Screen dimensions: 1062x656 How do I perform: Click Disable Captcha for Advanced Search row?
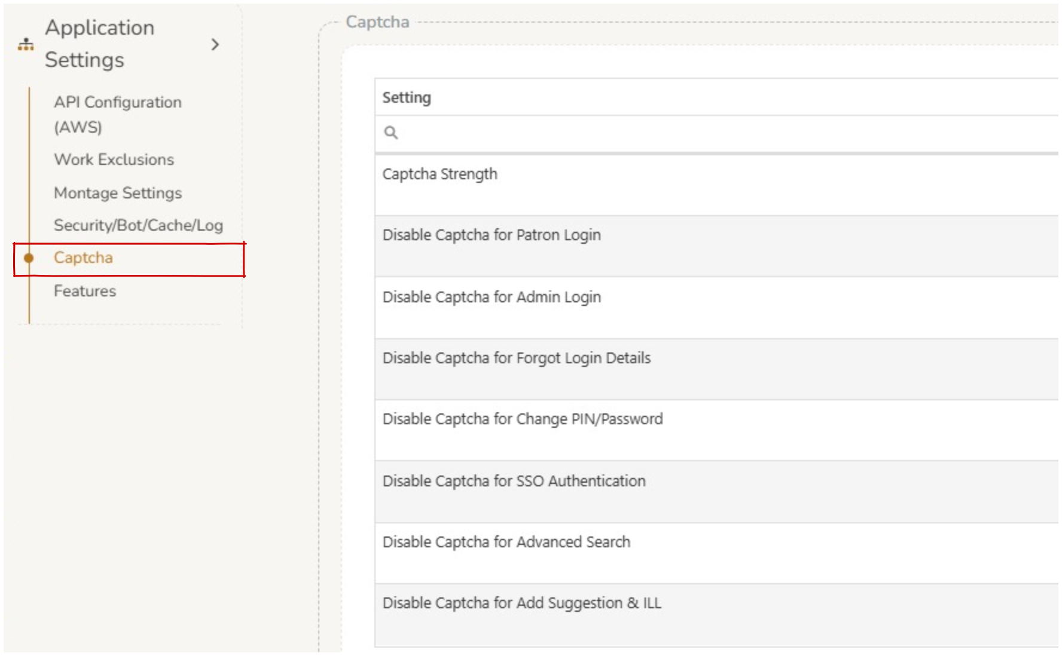pos(506,542)
